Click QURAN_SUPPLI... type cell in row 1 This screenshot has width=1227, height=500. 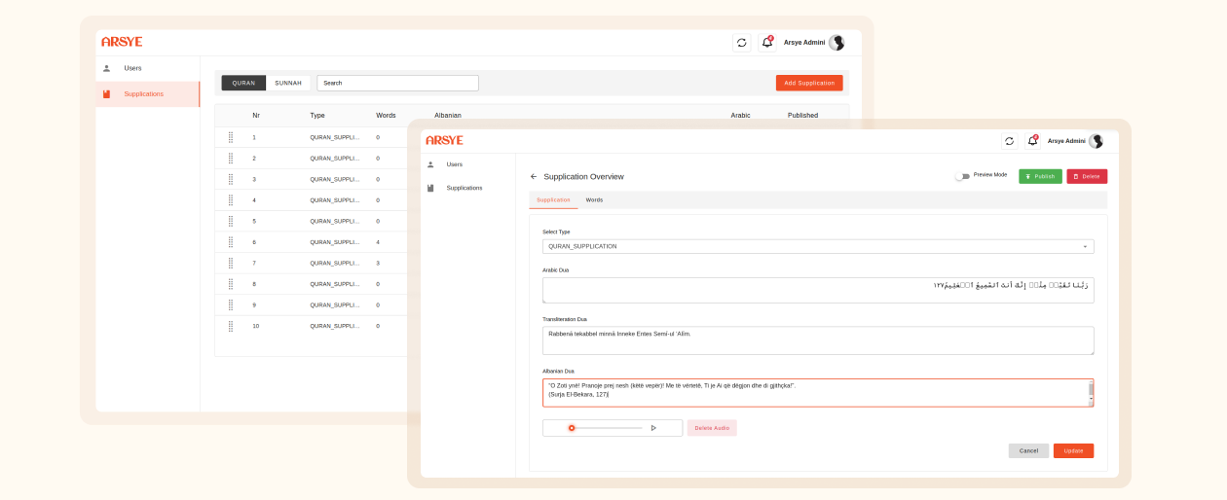(334, 137)
